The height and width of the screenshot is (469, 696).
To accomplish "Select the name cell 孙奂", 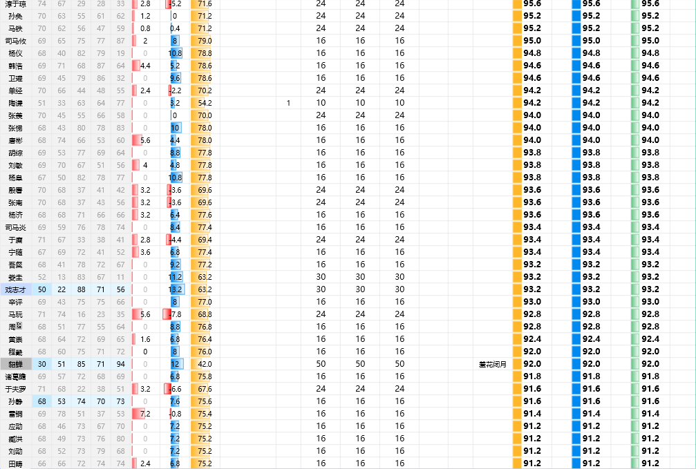I will click(x=15, y=17).
